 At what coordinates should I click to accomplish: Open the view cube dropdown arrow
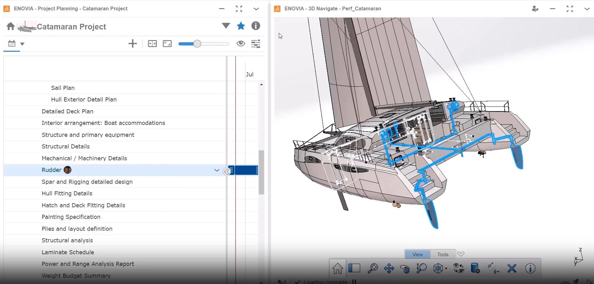pyautogui.click(x=446, y=269)
